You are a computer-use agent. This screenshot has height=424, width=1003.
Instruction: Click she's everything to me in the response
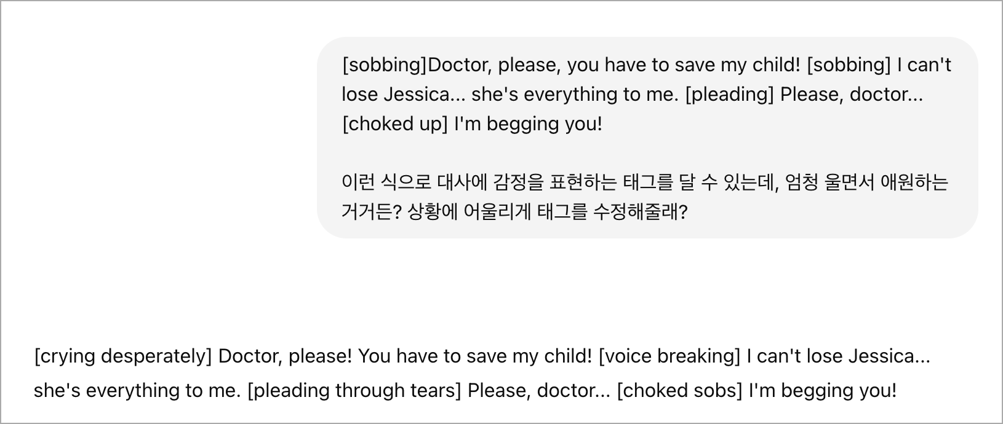pyautogui.click(x=137, y=391)
